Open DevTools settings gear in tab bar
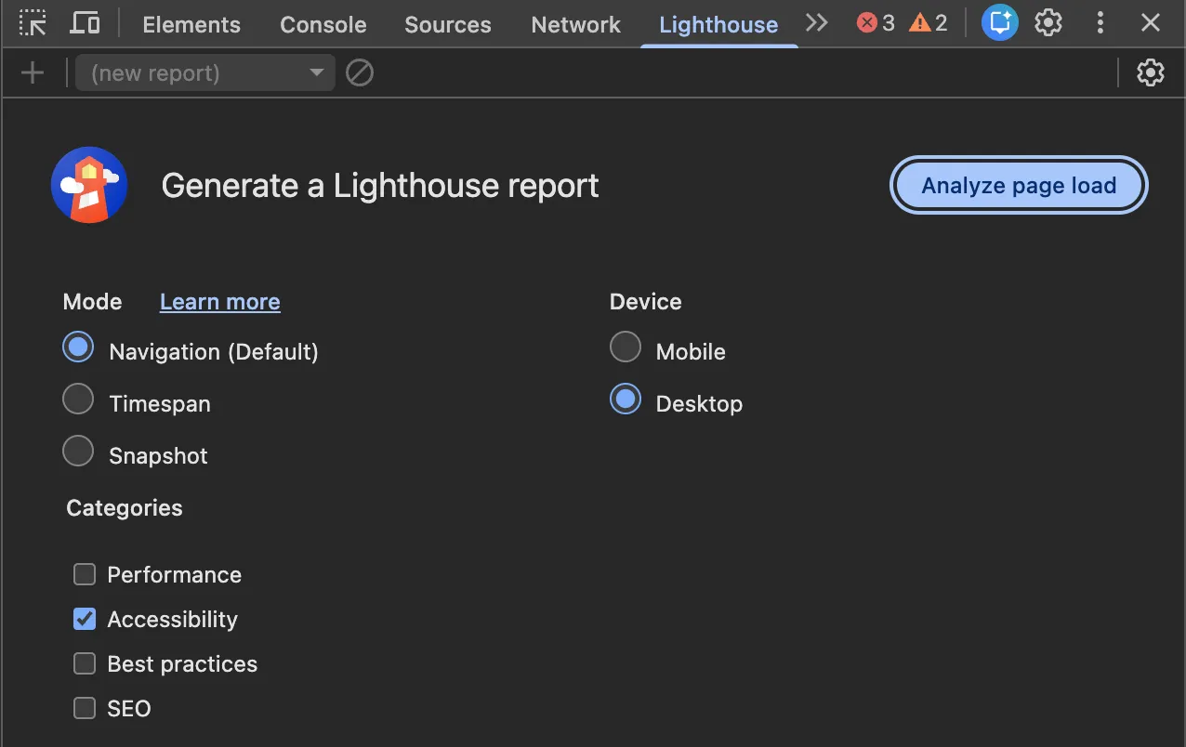Screen dimensions: 1186x747 point(1048,22)
